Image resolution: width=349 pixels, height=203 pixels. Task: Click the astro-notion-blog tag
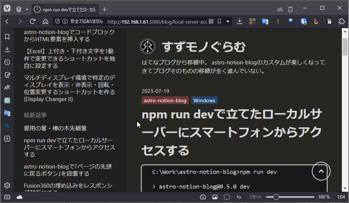[x=165, y=100]
